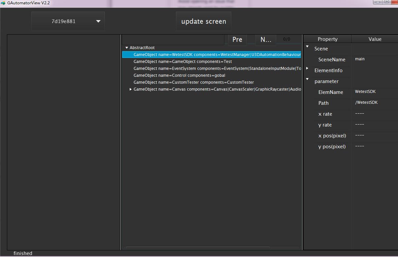Click the Pre navigation button
398x257 pixels.
(x=237, y=39)
